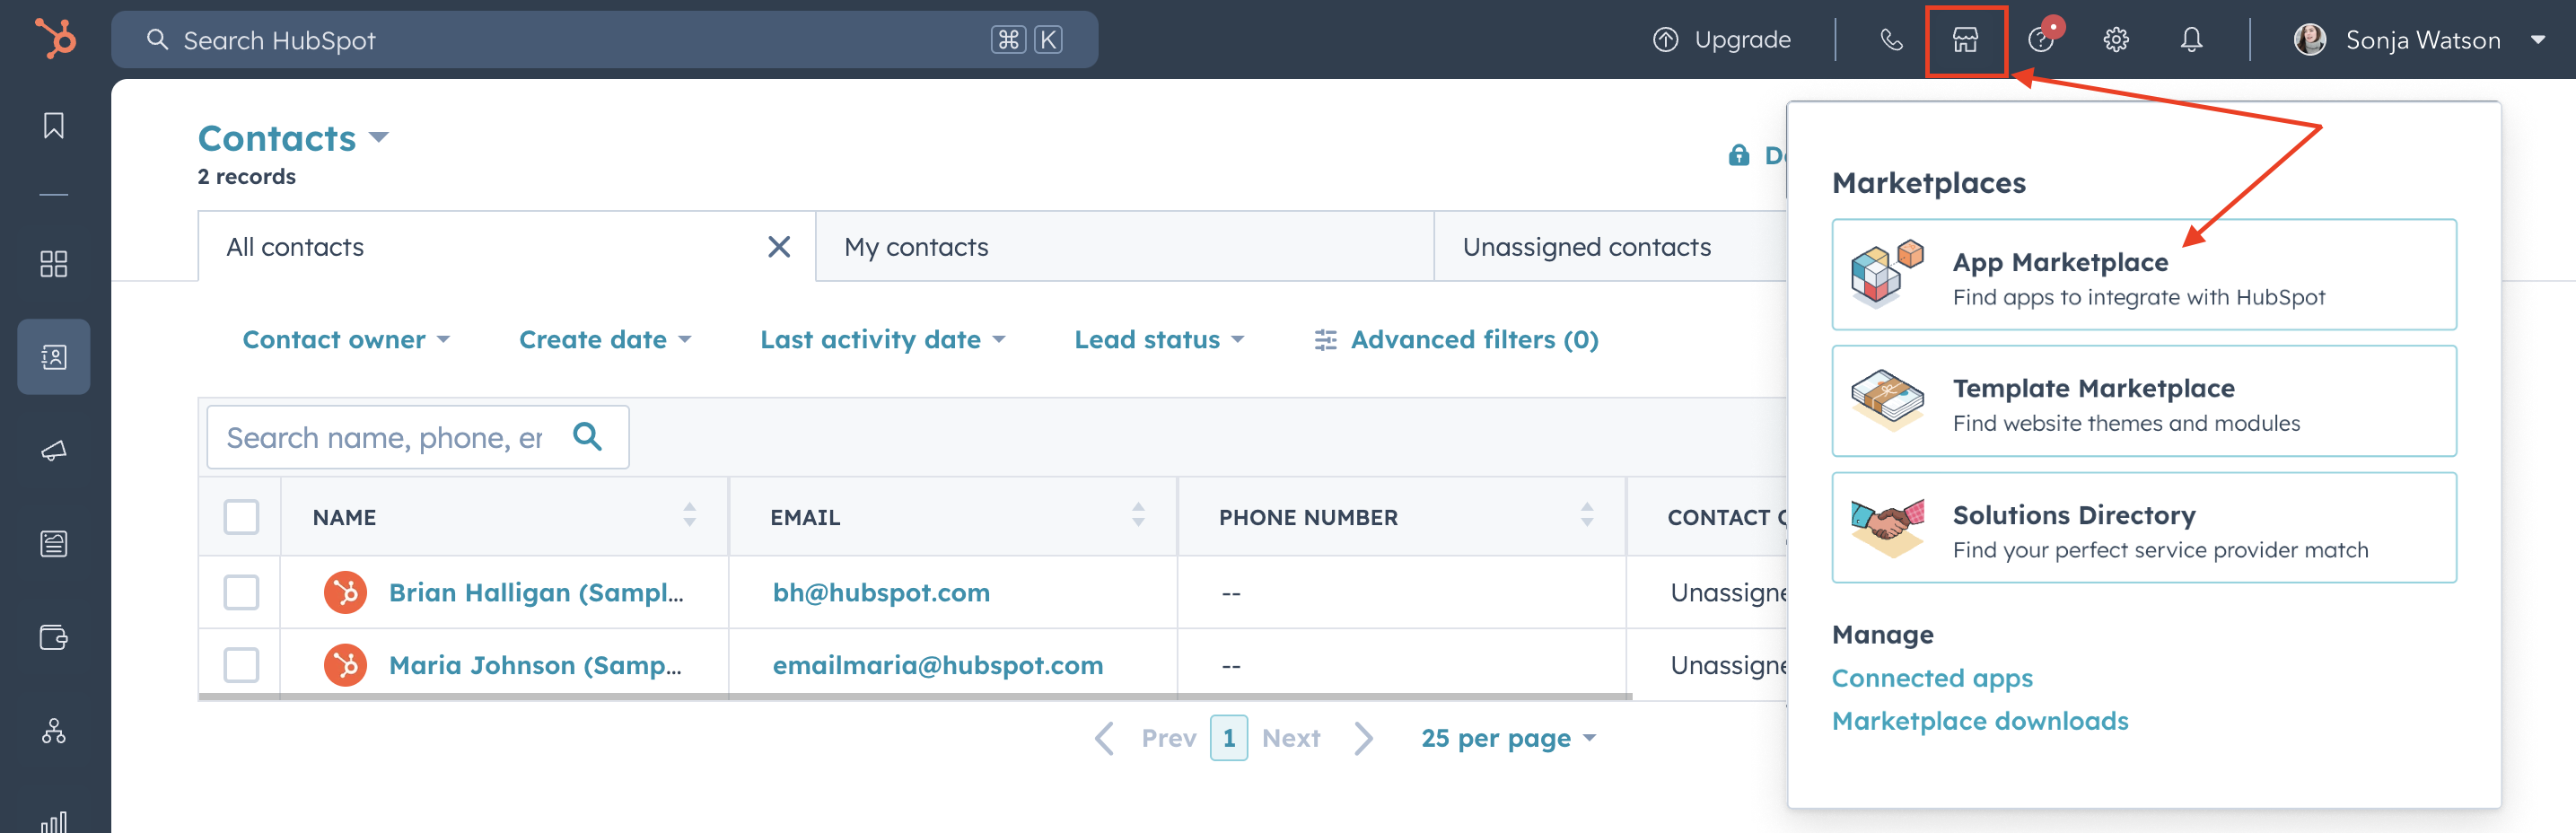Click the App Marketplace cubes icon
The width and height of the screenshot is (2576, 833).
click(1887, 273)
